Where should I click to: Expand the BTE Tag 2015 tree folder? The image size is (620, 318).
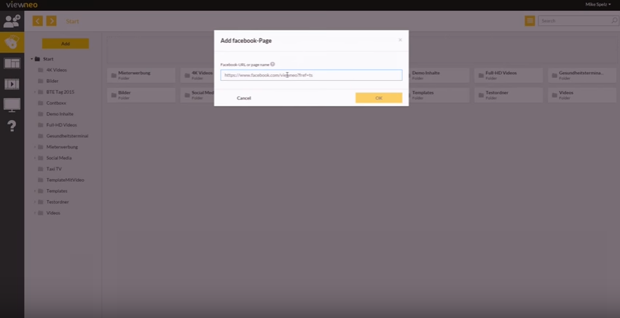[34, 92]
